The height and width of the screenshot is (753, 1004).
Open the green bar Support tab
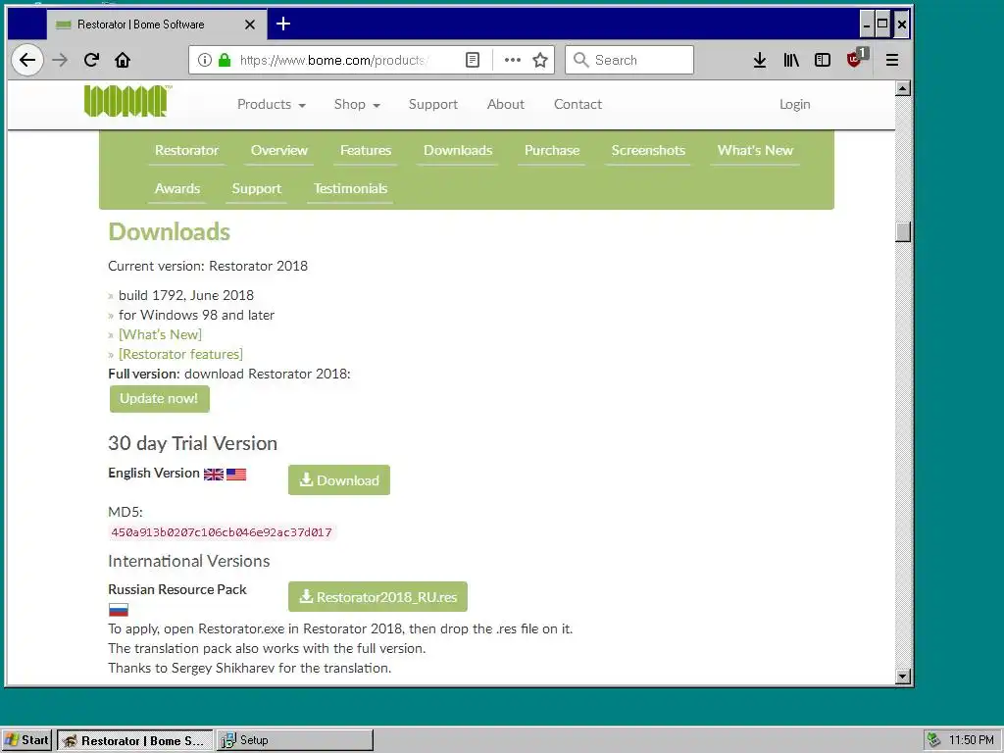(x=256, y=189)
